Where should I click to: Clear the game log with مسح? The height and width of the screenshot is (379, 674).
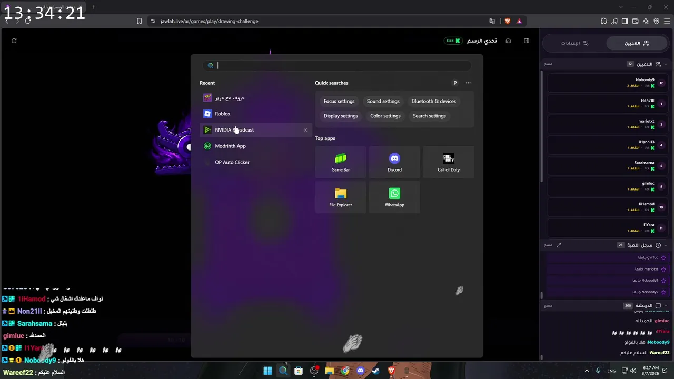pyautogui.click(x=548, y=245)
